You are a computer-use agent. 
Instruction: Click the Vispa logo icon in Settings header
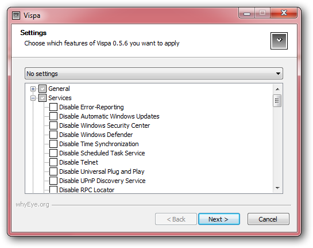(279, 41)
